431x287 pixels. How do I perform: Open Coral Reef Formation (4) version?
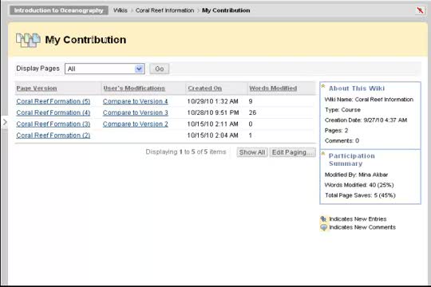tap(53, 112)
